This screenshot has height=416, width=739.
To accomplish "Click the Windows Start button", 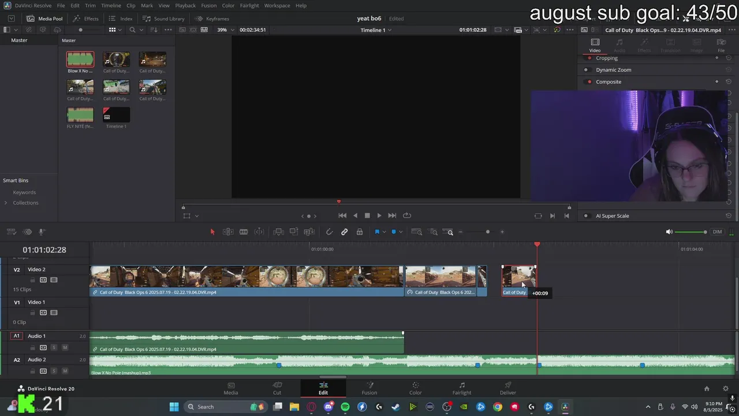I will point(174,407).
